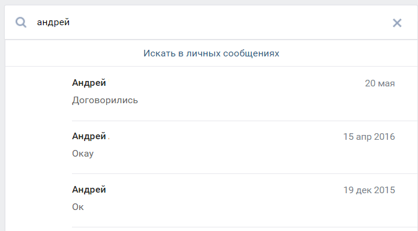Select the Договорились message preview
418x231 pixels.
[105, 100]
